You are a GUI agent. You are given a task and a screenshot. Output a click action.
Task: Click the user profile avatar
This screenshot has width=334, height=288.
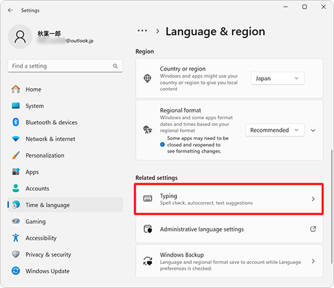tap(20, 37)
